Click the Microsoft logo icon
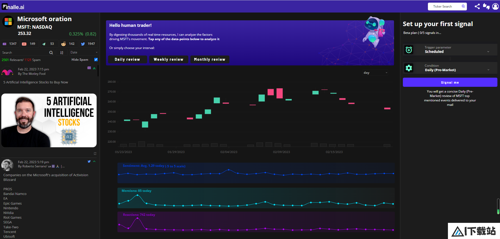 (x=8, y=21)
